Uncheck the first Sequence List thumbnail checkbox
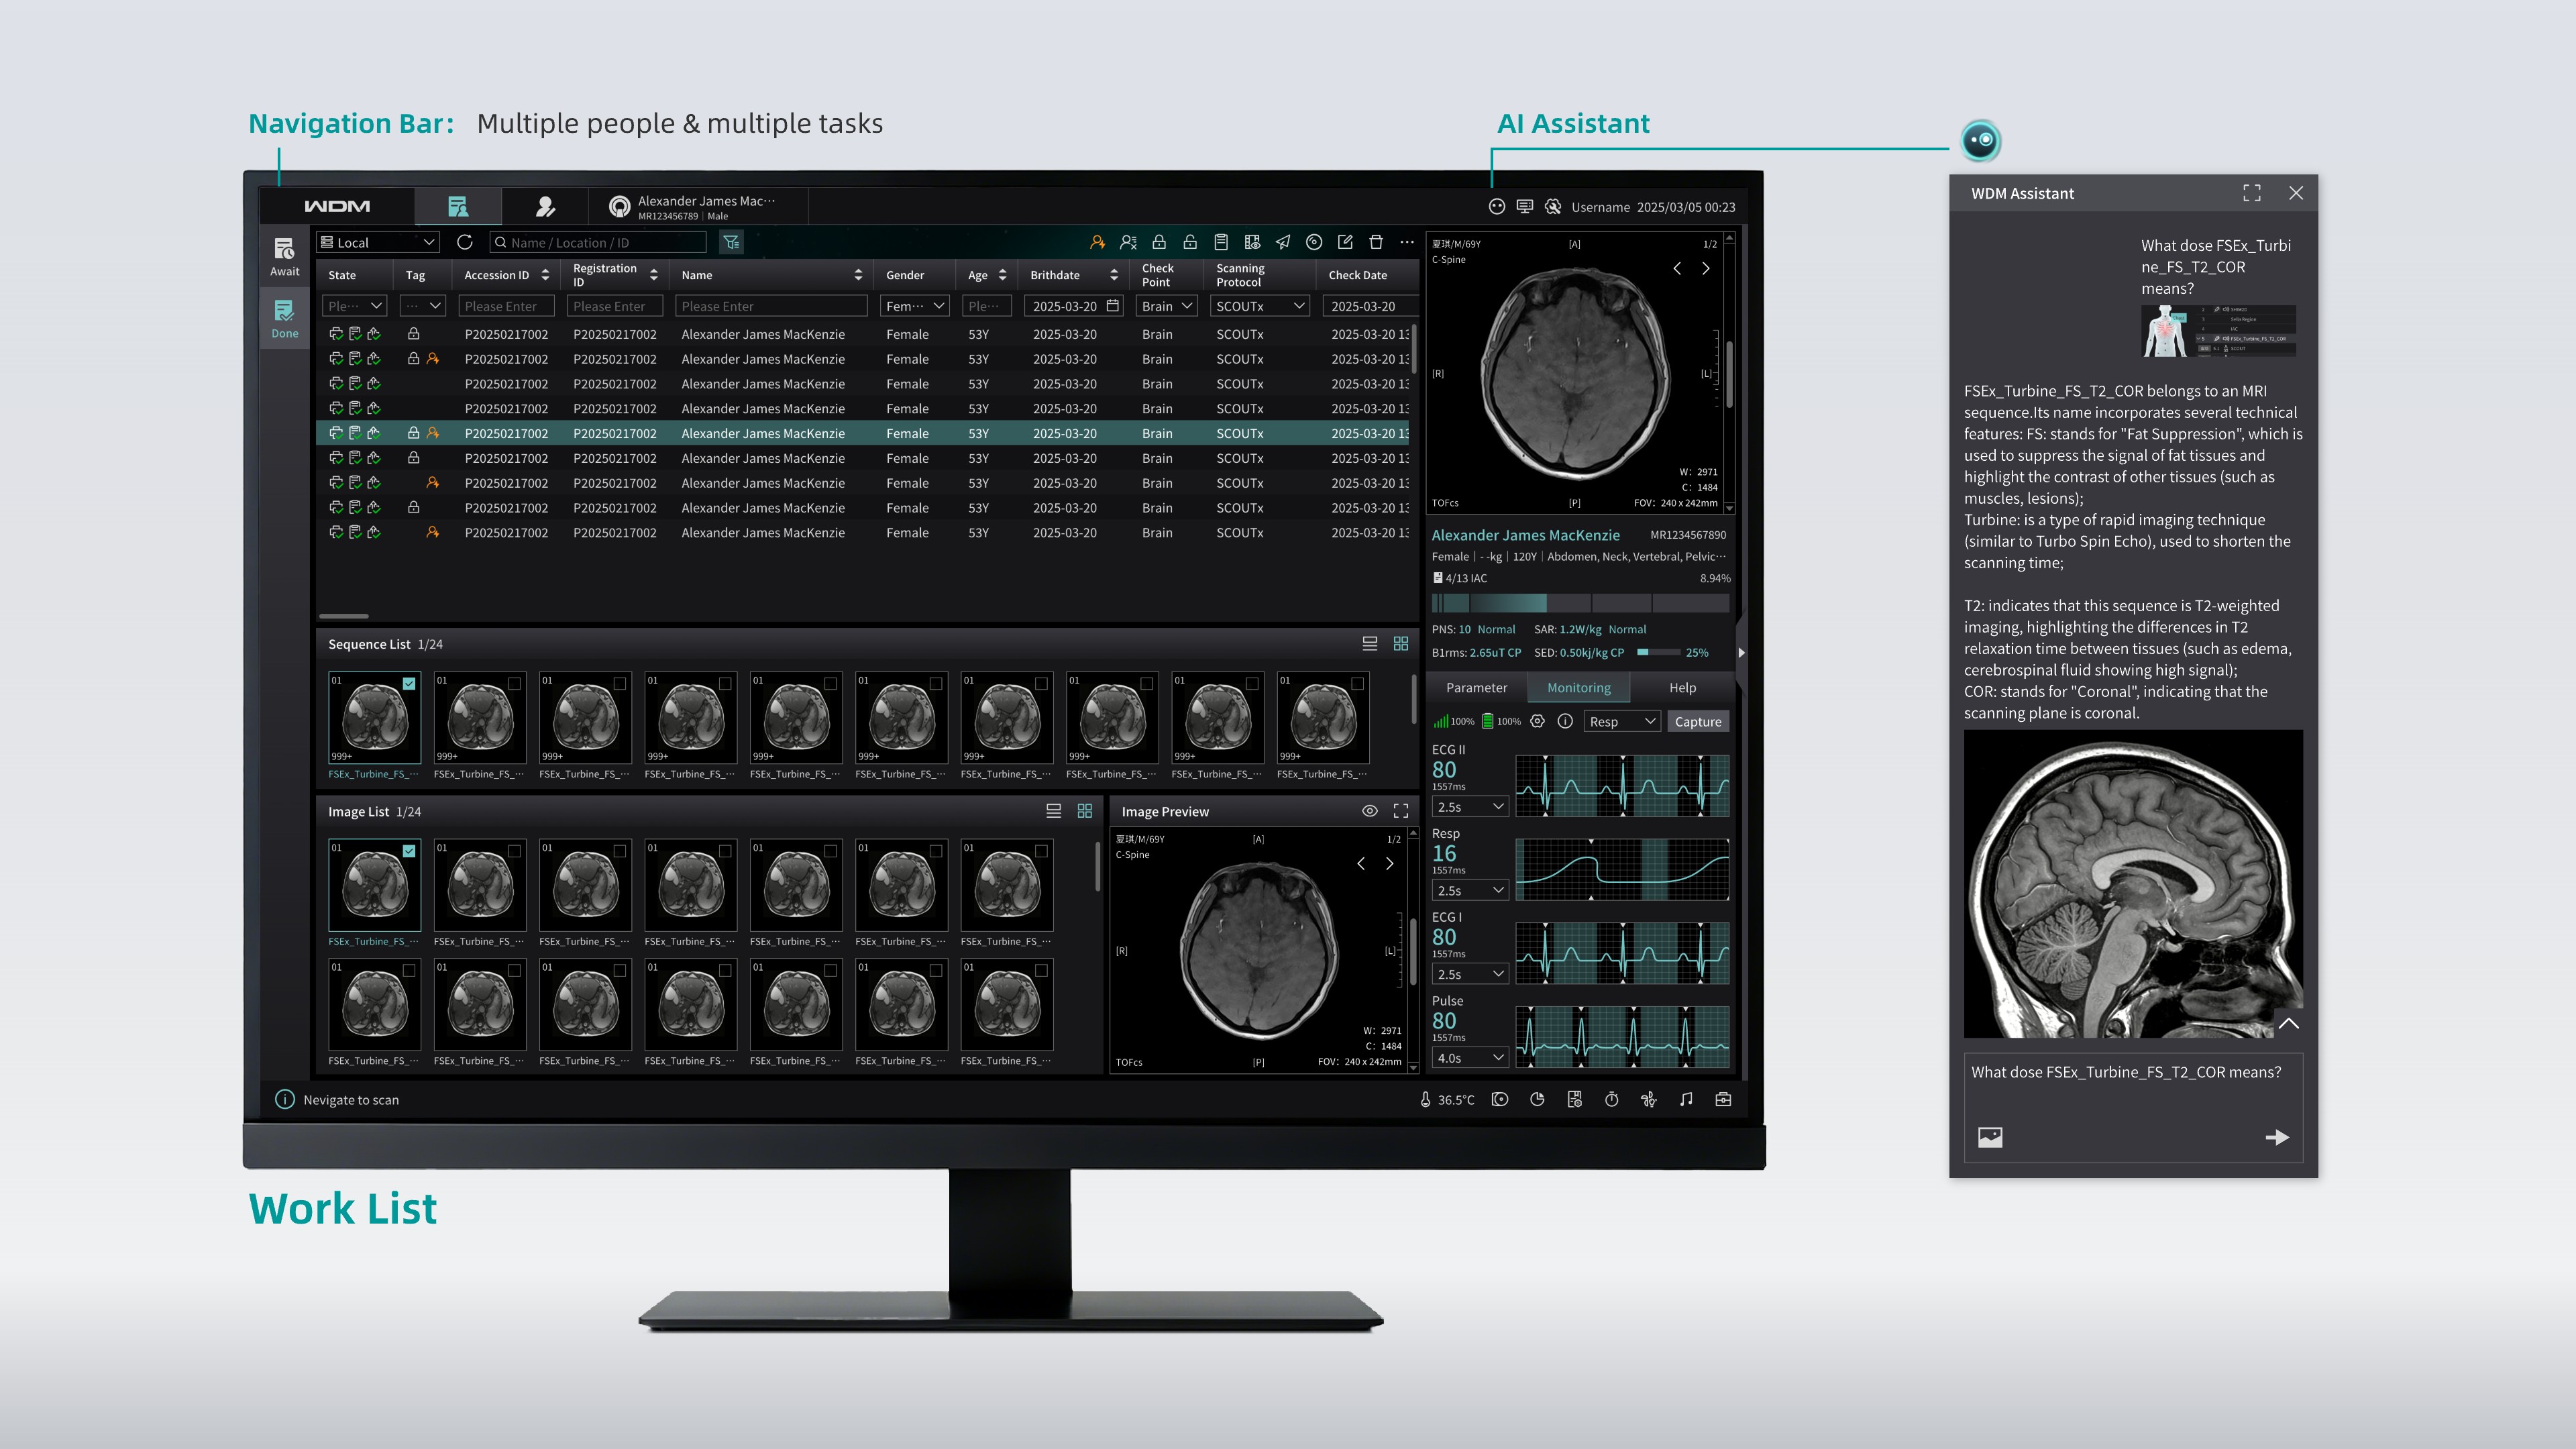Viewport: 2576px width, 1449px height. click(409, 683)
